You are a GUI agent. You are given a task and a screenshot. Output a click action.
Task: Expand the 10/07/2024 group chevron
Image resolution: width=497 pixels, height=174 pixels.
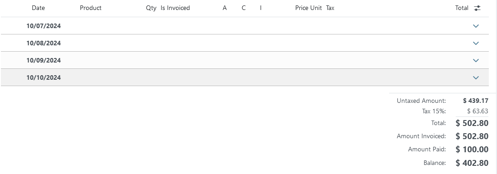476,26
